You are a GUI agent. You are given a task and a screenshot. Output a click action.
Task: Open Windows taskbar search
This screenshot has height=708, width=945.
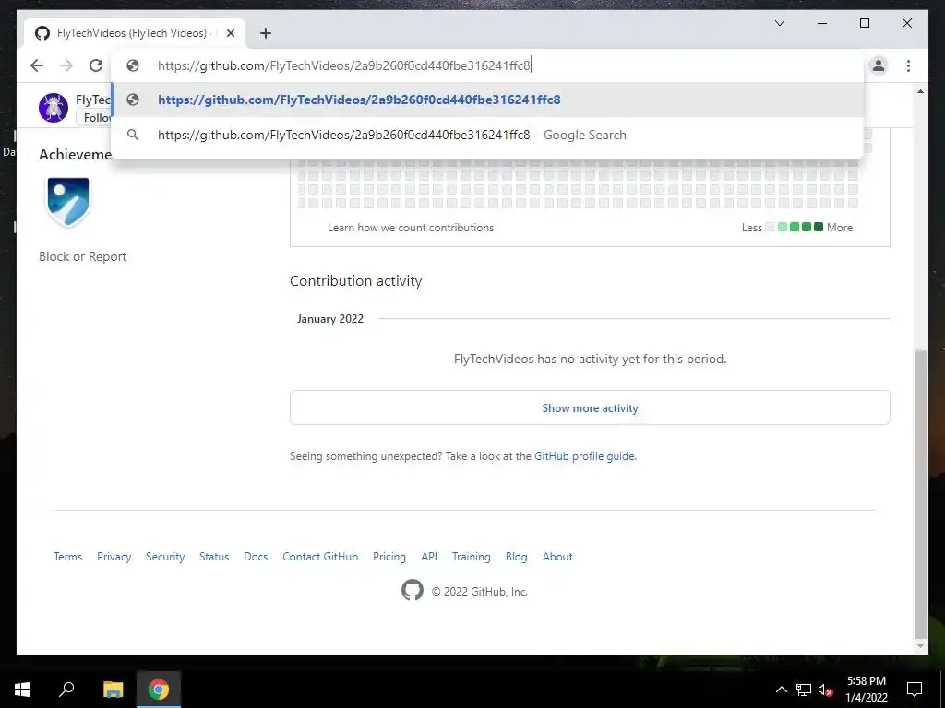point(66,690)
